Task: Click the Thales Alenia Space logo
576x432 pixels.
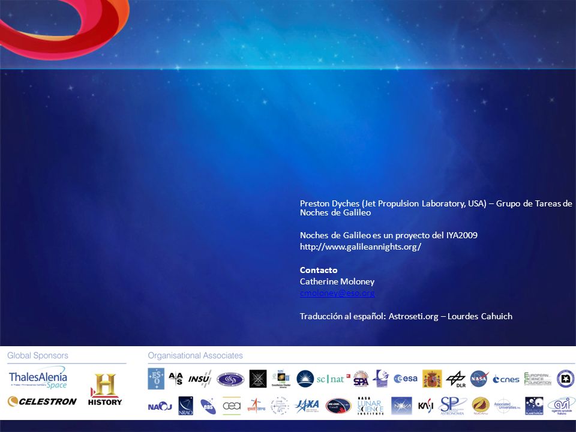Action: [x=38, y=378]
